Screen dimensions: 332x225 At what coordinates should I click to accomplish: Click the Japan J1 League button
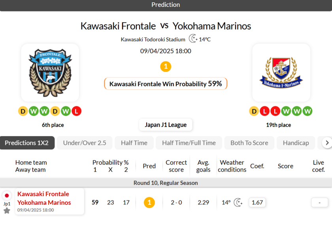click(166, 125)
